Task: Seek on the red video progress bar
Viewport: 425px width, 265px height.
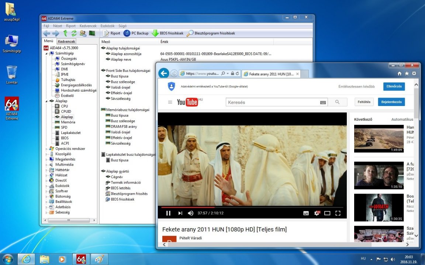Action: (252, 208)
